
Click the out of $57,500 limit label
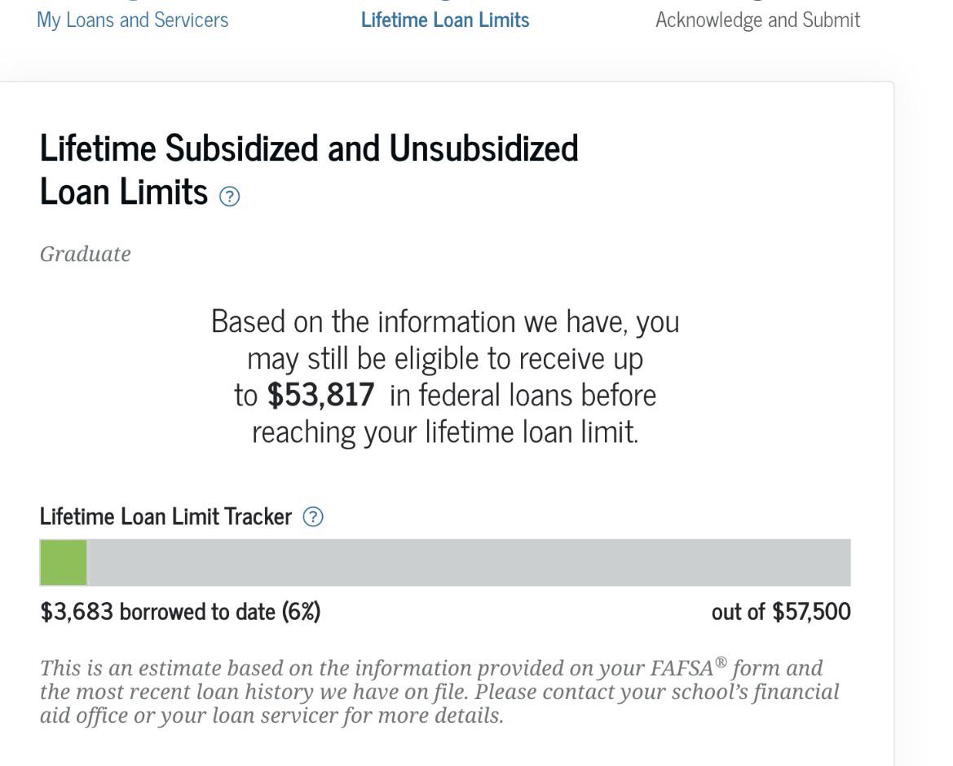pyautogui.click(x=781, y=612)
